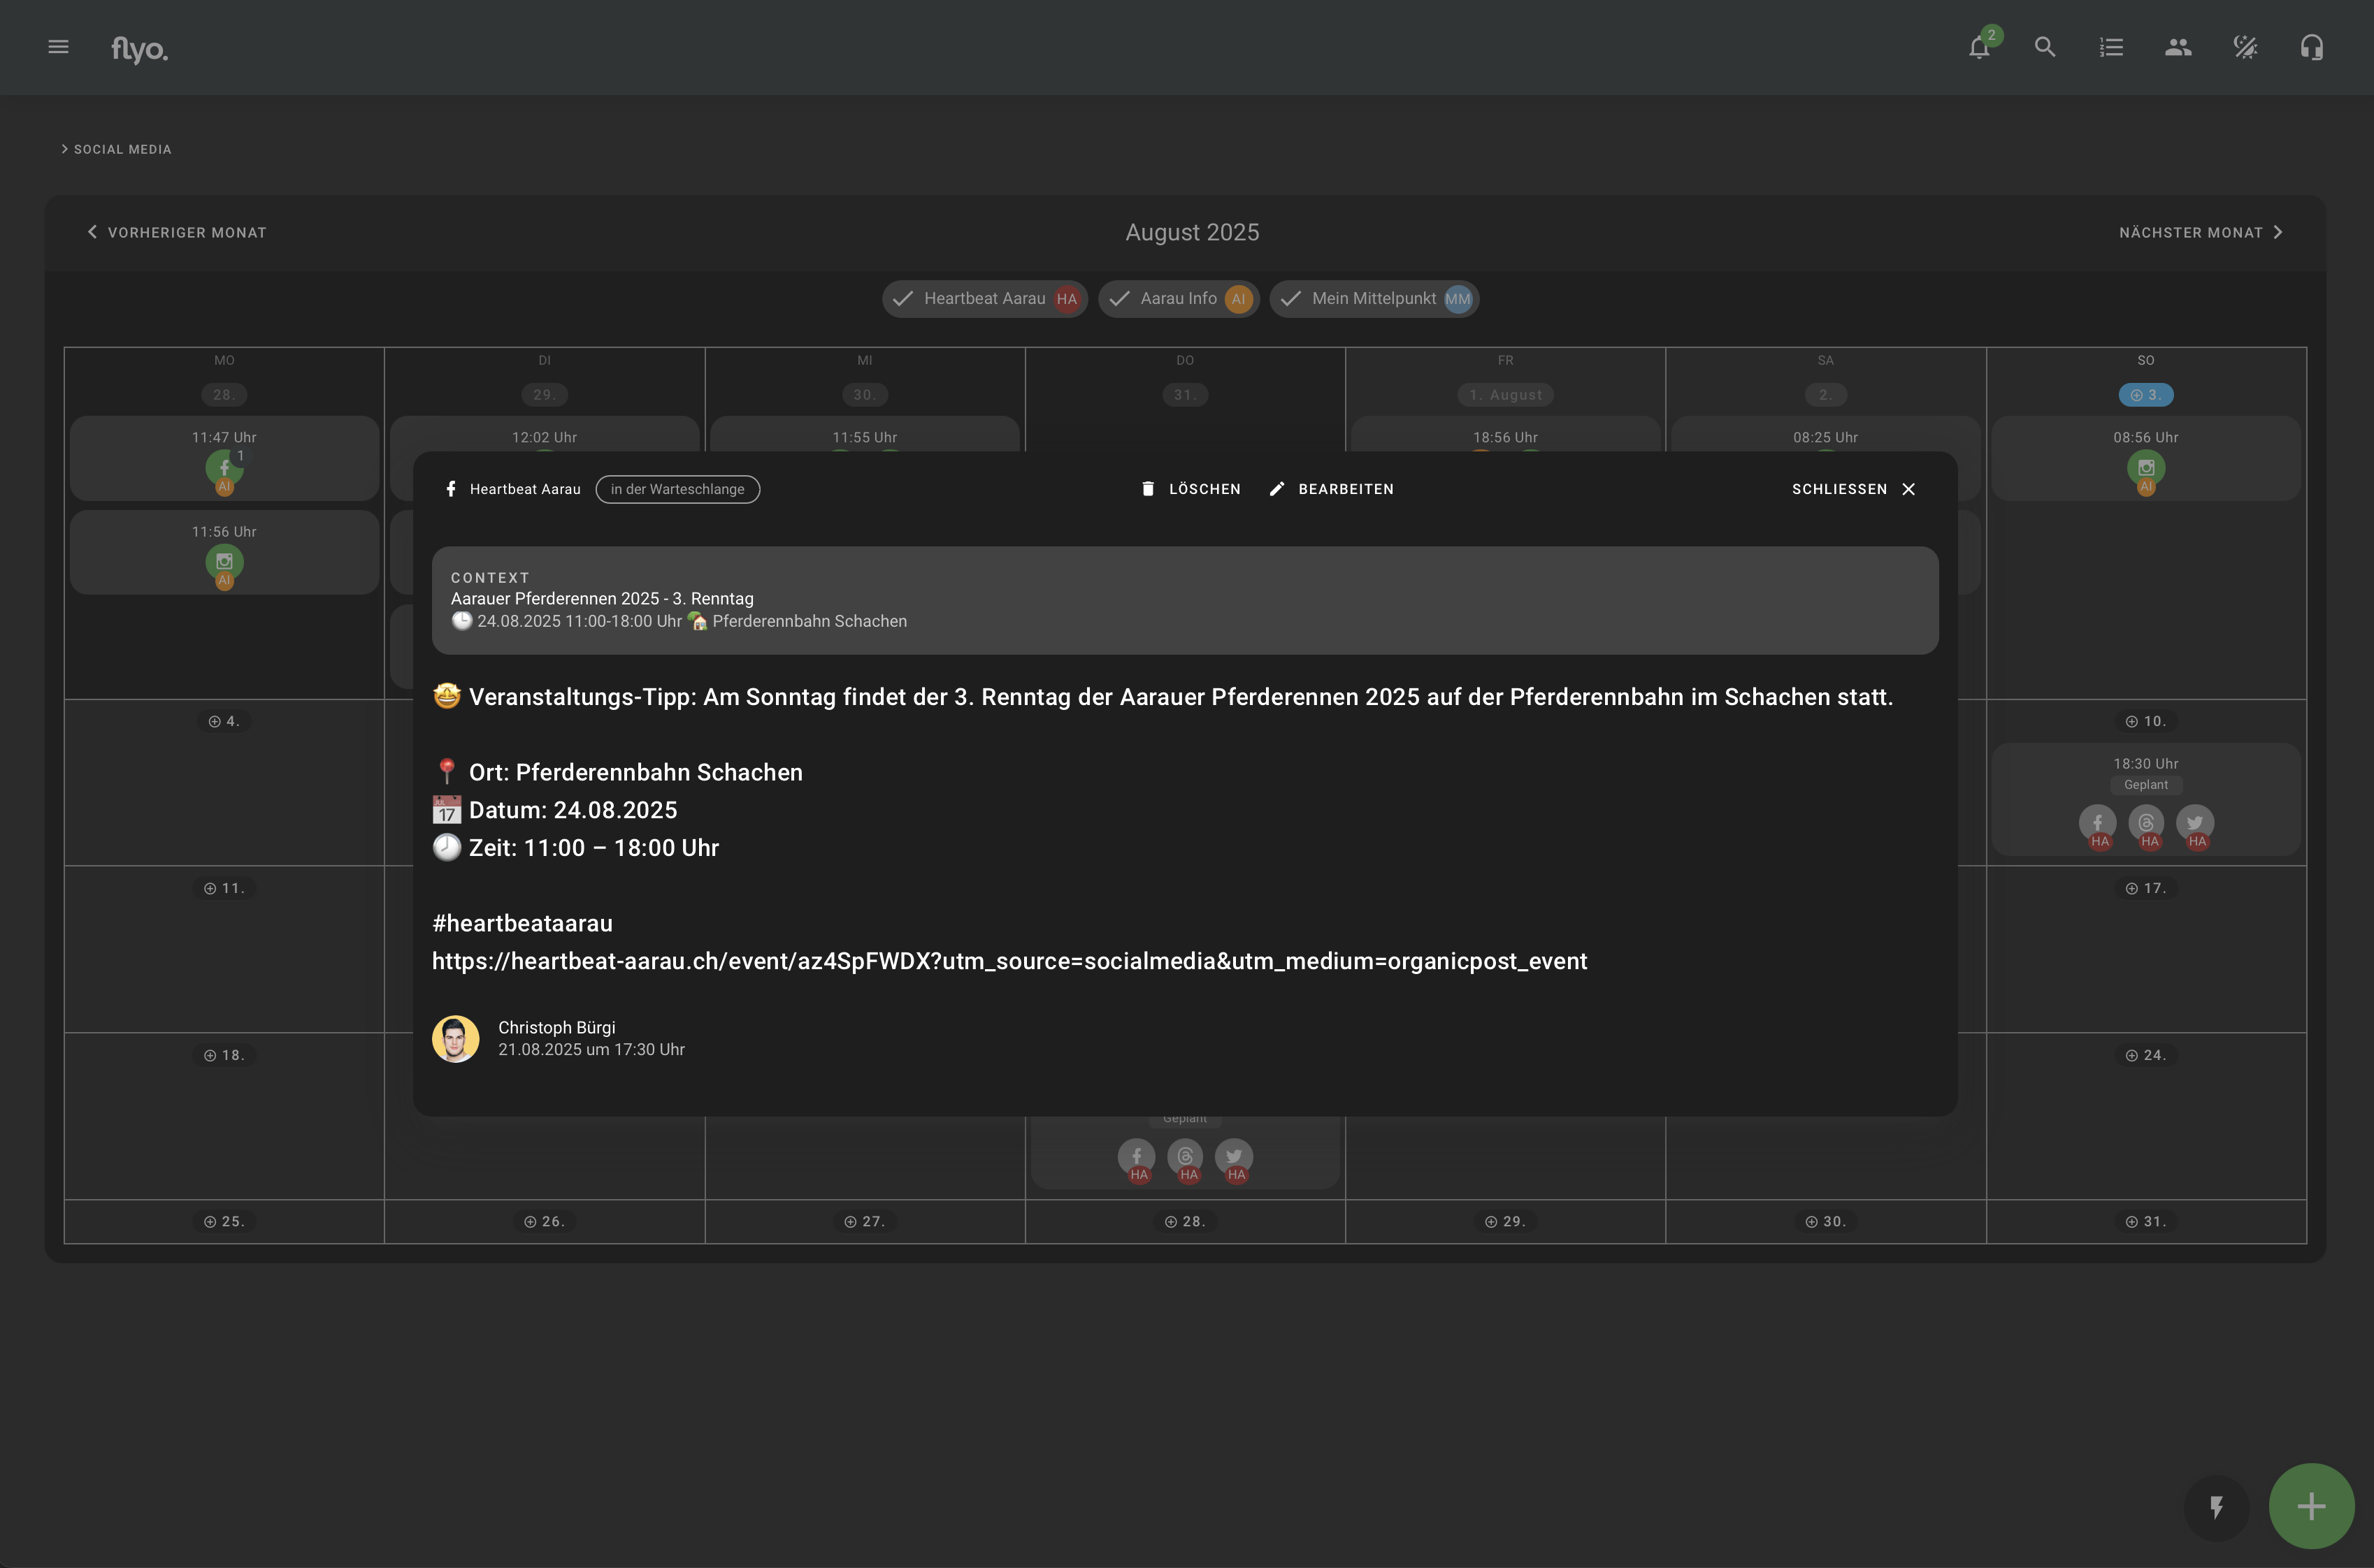Open Instagram post icon at 08:56 Uhr
Viewport: 2374px width, 1568px height.
(x=2146, y=467)
